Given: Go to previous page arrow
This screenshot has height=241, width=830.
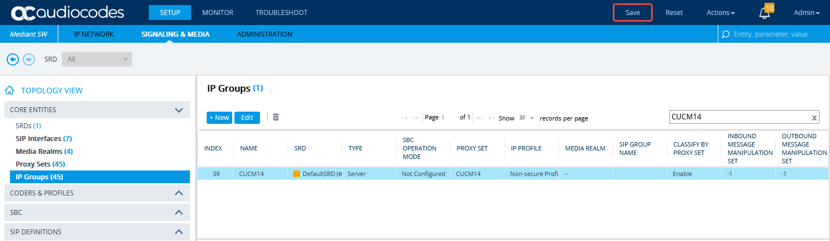Looking at the screenshot, I should (x=415, y=118).
